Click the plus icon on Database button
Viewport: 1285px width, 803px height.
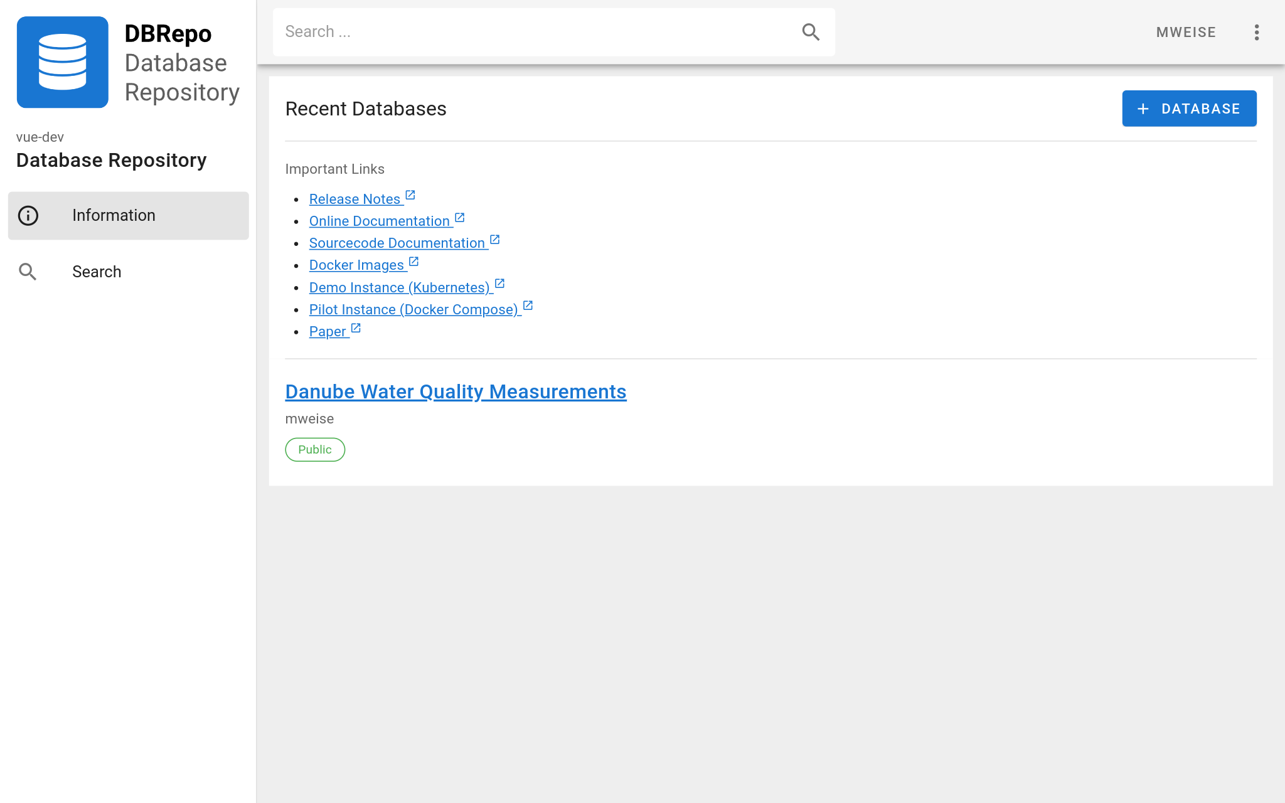[1143, 109]
